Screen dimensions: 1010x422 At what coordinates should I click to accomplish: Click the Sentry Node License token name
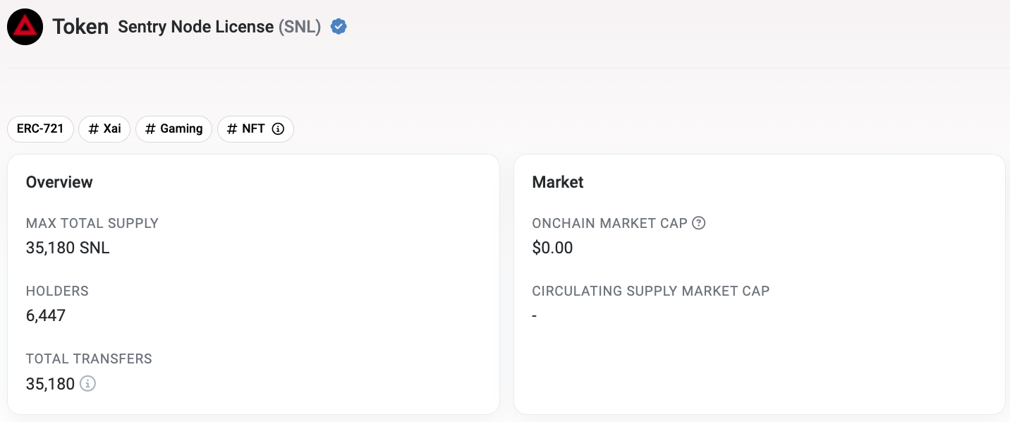click(195, 27)
